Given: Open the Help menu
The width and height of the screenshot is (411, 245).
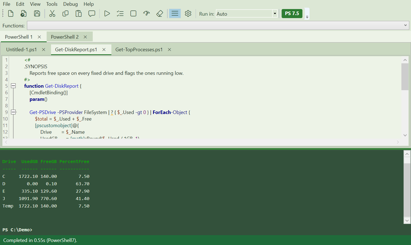Looking at the screenshot, I should [x=89, y=4].
